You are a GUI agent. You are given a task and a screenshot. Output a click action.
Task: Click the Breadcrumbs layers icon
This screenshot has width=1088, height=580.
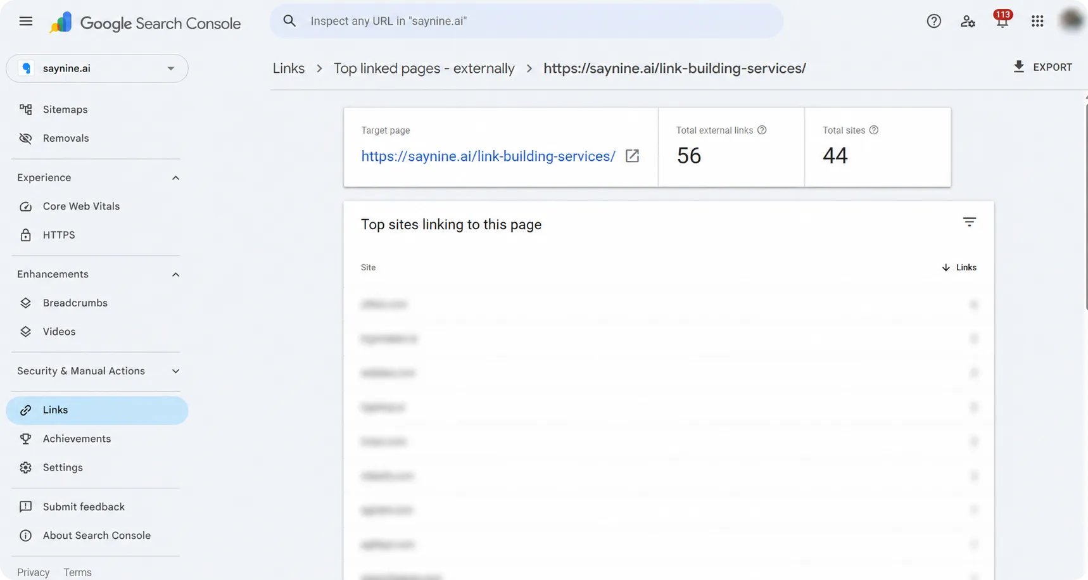tap(25, 303)
